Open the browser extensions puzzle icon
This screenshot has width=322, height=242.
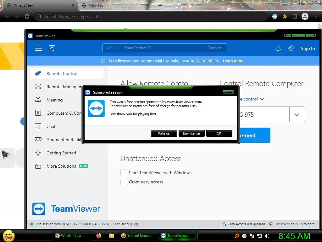(285, 16)
